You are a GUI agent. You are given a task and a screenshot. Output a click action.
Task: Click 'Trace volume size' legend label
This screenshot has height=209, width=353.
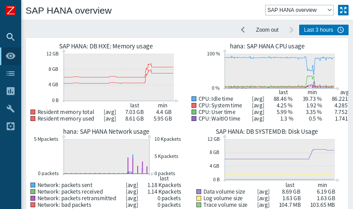point(225,205)
